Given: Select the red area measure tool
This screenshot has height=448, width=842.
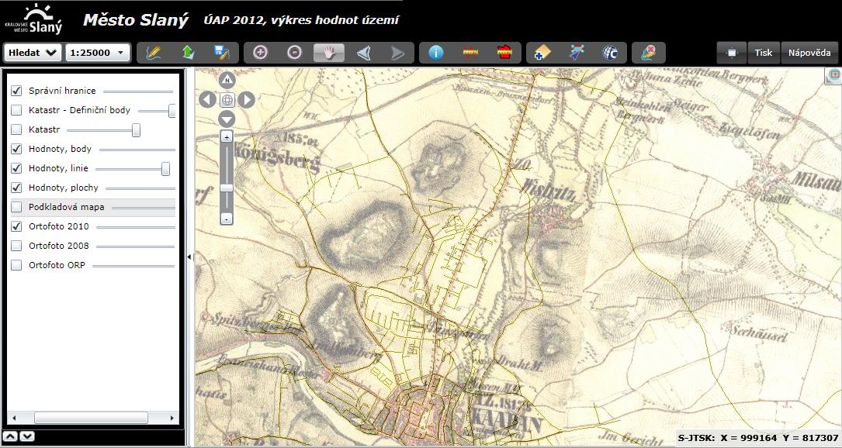Looking at the screenshot, I should pos(504,53).
